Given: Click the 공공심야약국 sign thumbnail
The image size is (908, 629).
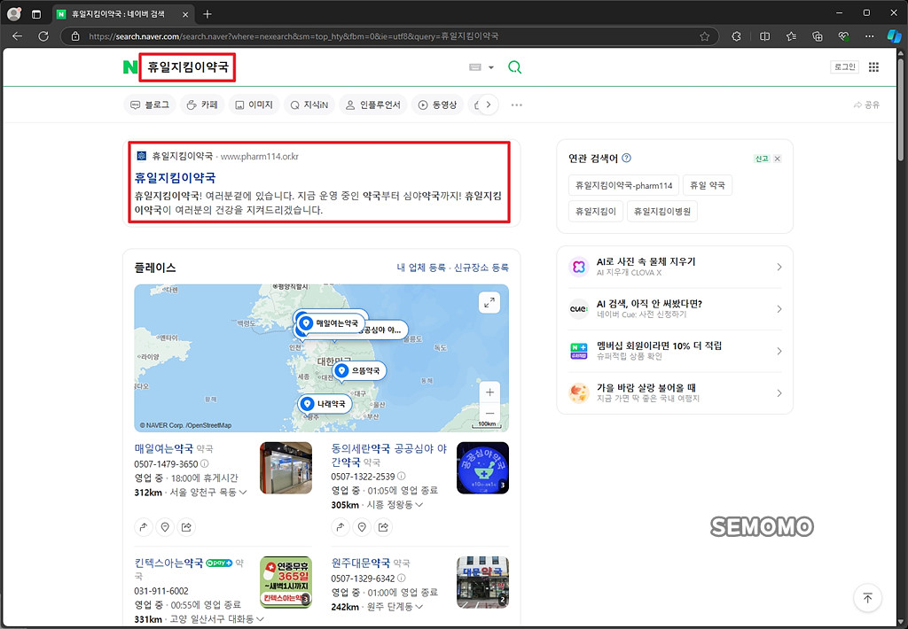Looking at the screenshot, I should click(x=482, y=468).
